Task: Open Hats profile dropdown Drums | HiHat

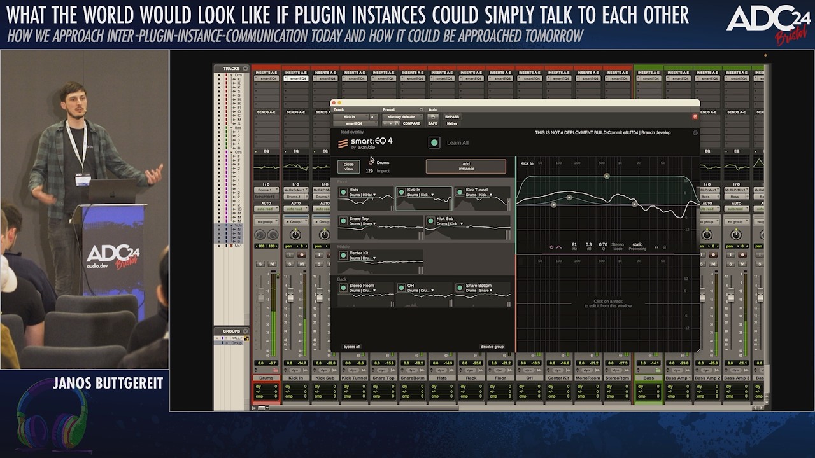Action: pyautogui.click(x=362, y=195)
